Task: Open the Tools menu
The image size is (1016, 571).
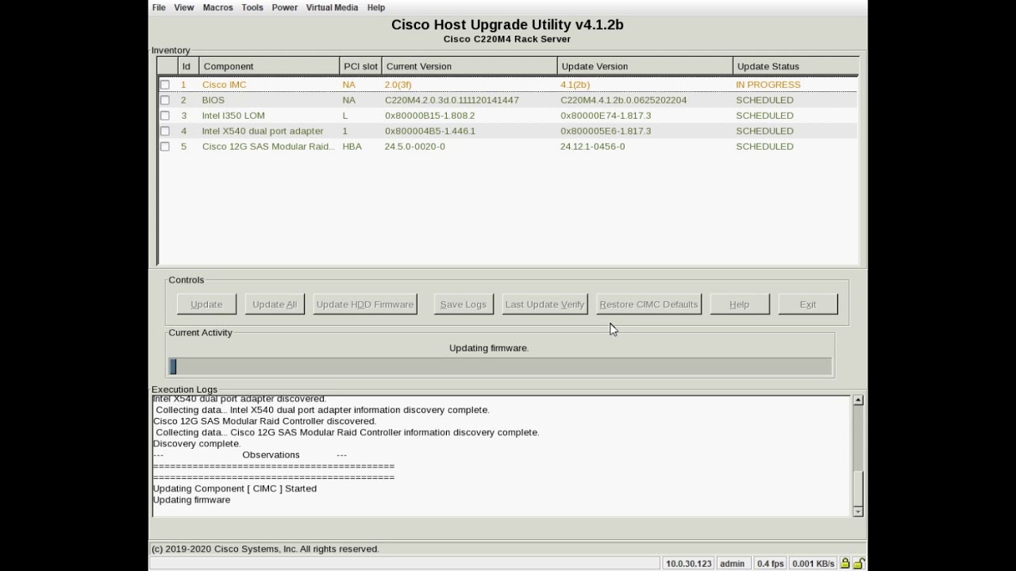Action: (252, 7)
